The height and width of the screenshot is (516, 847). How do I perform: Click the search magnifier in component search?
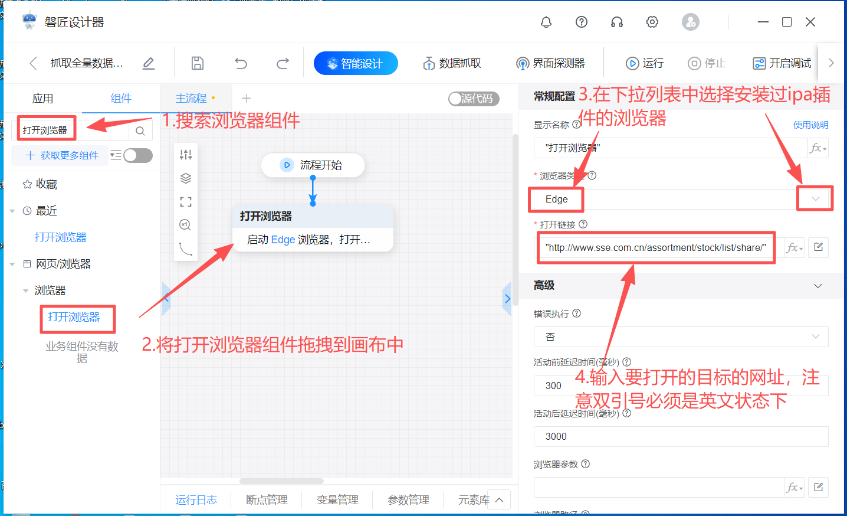(140, 131)
